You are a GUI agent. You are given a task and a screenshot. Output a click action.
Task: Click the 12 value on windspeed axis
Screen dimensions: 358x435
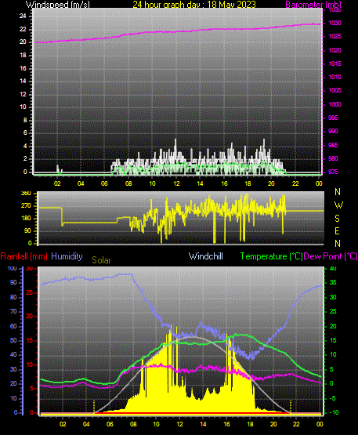click(x=23, y=94)
